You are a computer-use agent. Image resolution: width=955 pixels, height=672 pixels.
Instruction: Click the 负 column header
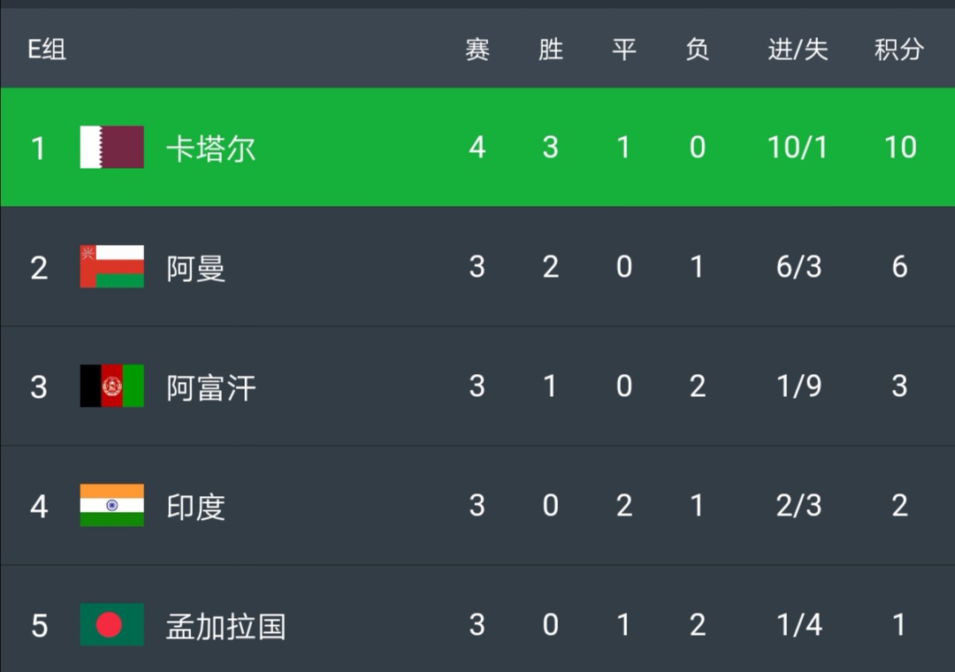(698, 50)
